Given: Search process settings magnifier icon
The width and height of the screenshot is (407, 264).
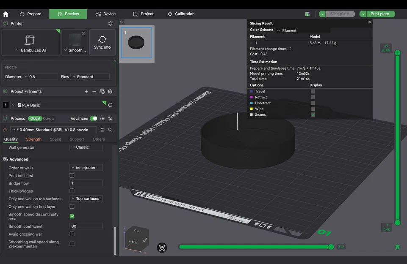Looking at the screenshot, I should (110, 130).
